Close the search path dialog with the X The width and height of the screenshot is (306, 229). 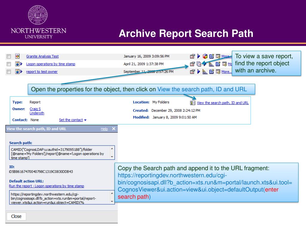(x=114, y=129)
